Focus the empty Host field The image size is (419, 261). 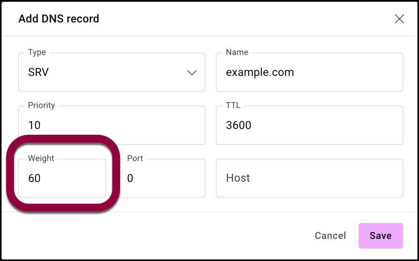(309, 178)
